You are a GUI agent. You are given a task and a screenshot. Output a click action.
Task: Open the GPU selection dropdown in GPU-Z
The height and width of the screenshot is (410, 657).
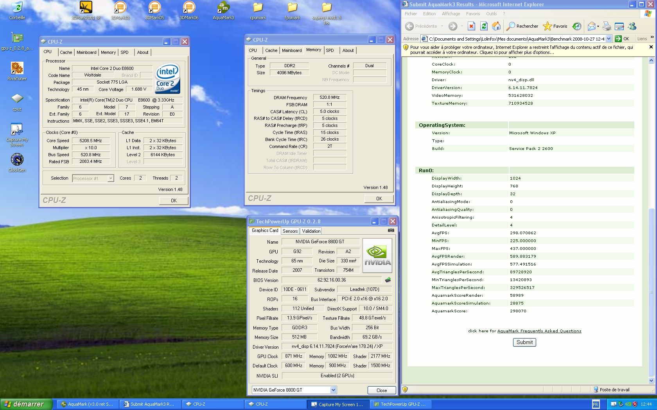point(333,390)
